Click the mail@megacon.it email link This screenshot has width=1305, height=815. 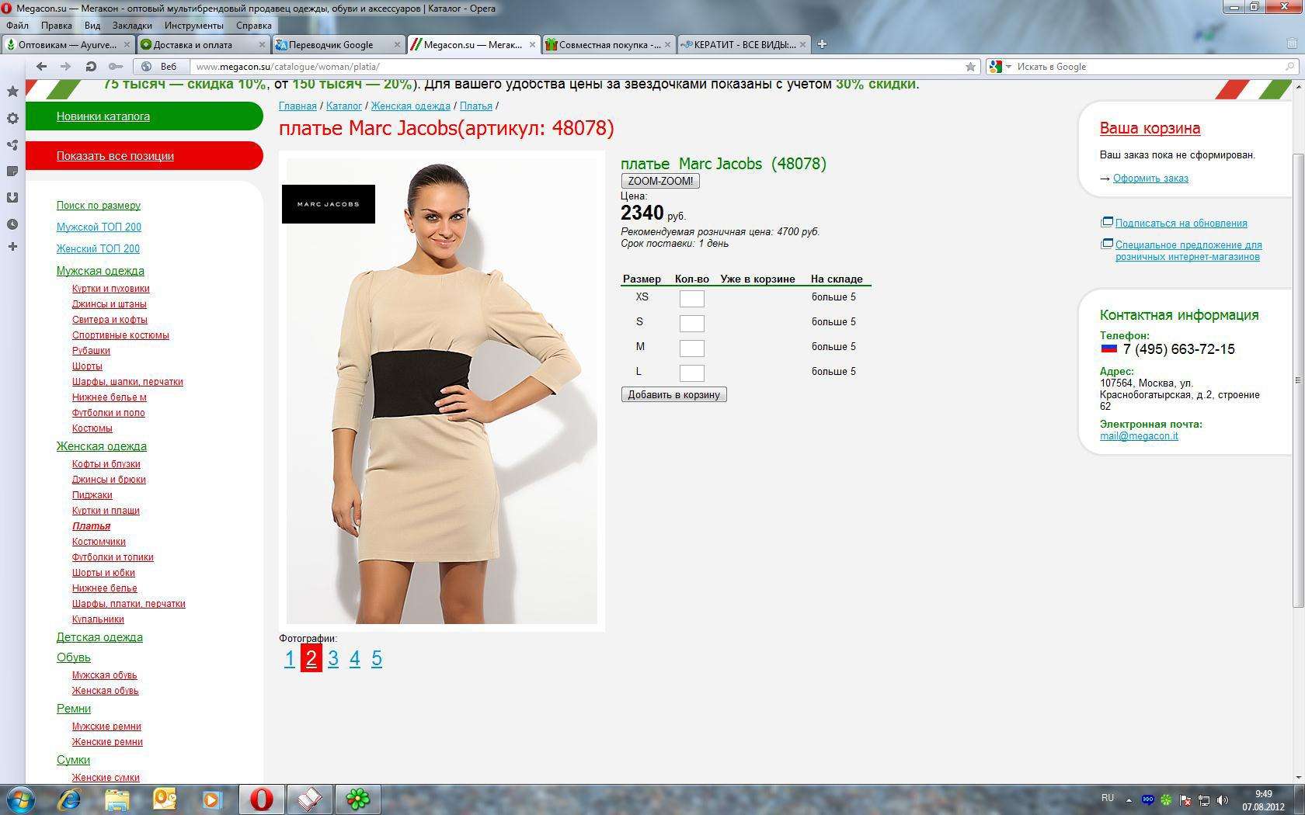tap(1139, 436)
